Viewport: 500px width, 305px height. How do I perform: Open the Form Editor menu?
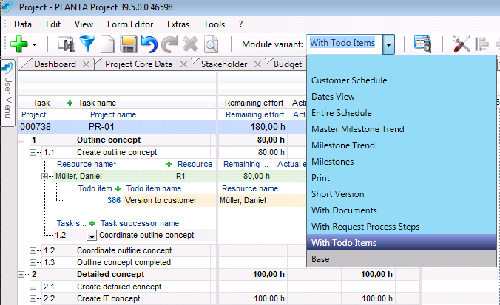pyautogui.click(x=130, y=24)
